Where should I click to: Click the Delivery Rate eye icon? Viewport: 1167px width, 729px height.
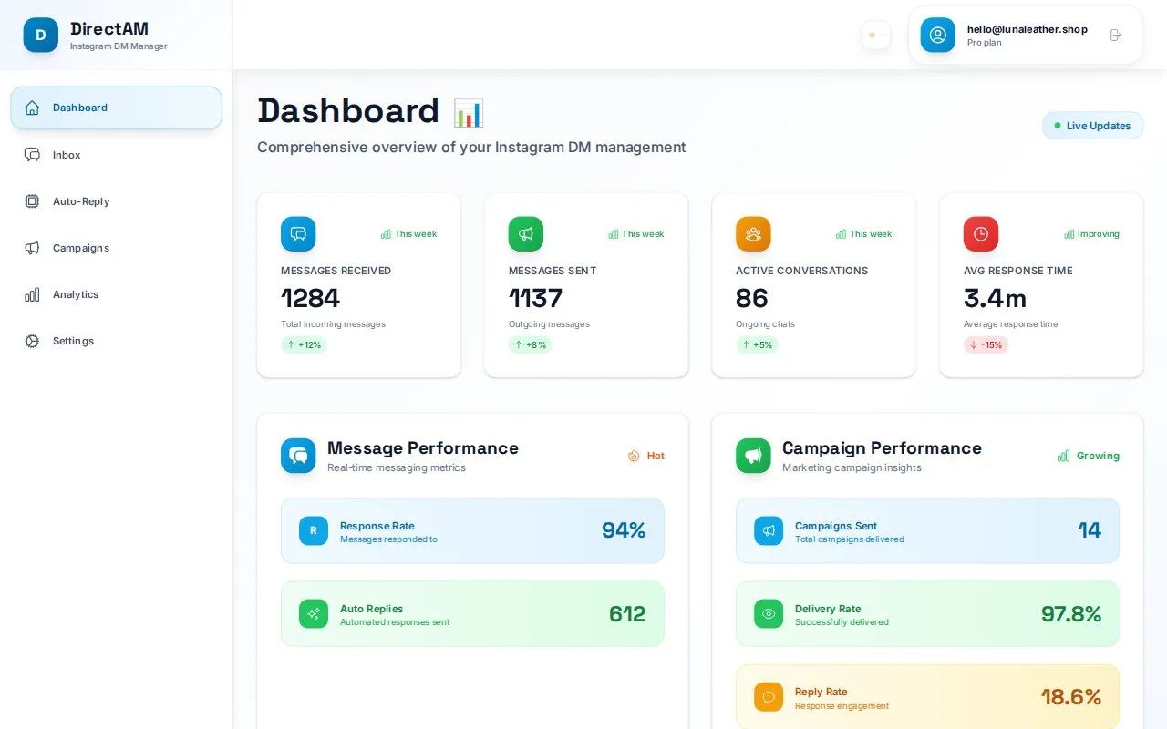point(769,614)
